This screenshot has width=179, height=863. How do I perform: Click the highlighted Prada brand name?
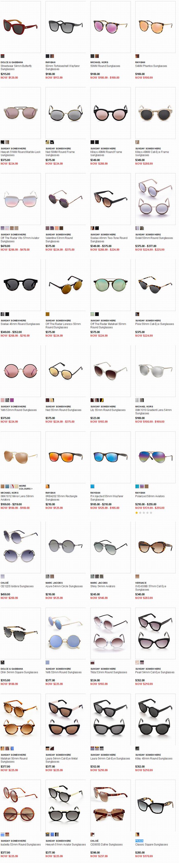(139, 841)
